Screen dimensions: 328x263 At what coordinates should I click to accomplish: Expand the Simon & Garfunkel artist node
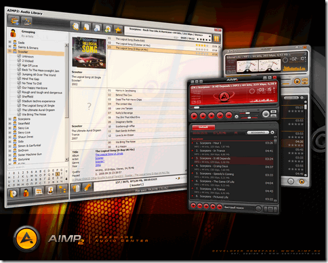click(x=9, y=146)
